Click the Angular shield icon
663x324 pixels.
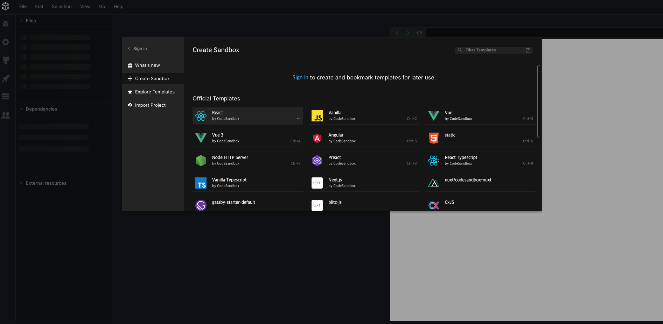[317, 138]
